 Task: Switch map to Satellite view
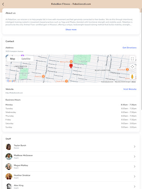(x=26, y=59)
